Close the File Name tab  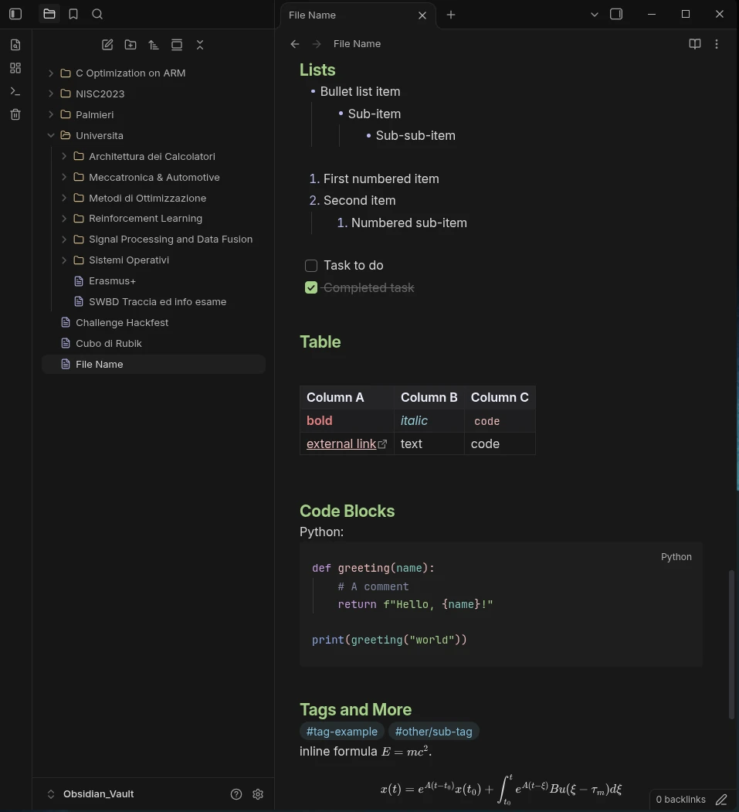(x=422, y=15)
